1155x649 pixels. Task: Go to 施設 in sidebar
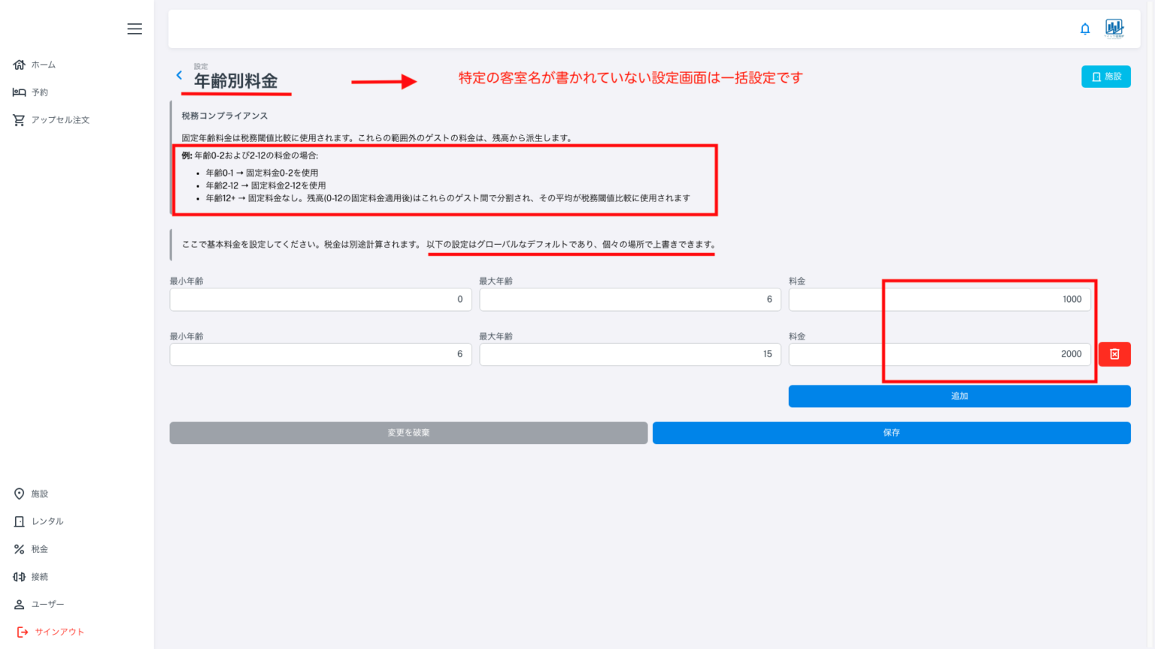39,494
